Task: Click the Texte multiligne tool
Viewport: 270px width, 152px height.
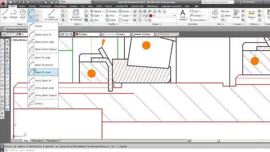Action: pos(183,15)
